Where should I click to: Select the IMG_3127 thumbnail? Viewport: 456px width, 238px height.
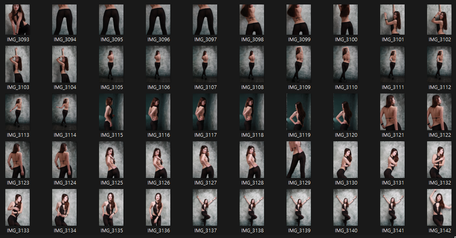click(205, 160)
